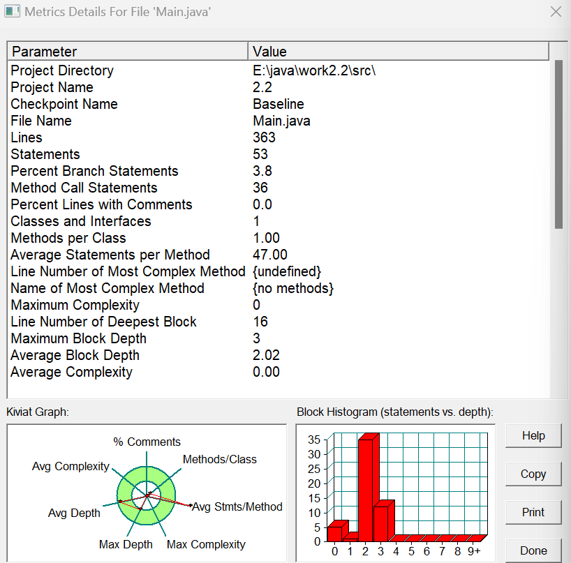Click the Value column header
571x563 pixels.
[x=399, y=52]
